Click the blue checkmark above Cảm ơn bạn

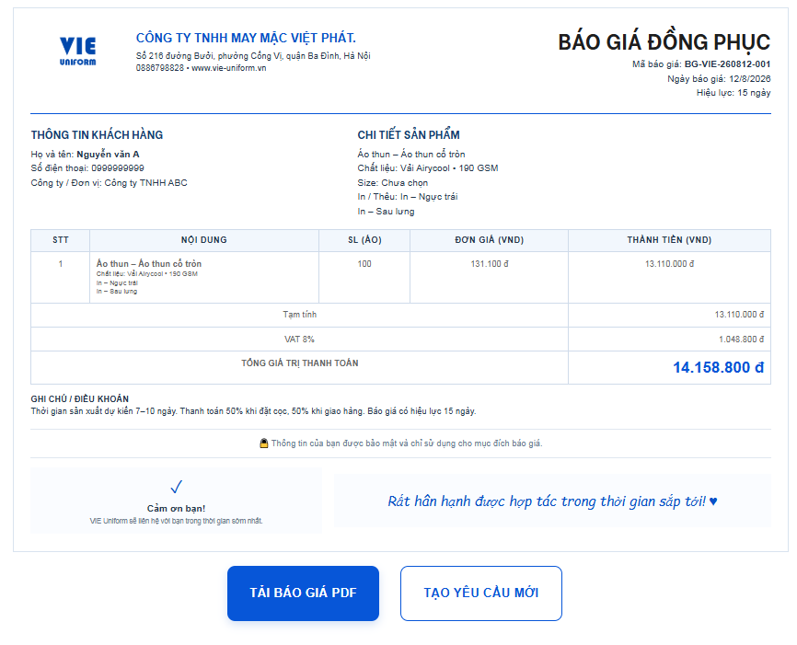pyautogui.click(x=177, y=487)
